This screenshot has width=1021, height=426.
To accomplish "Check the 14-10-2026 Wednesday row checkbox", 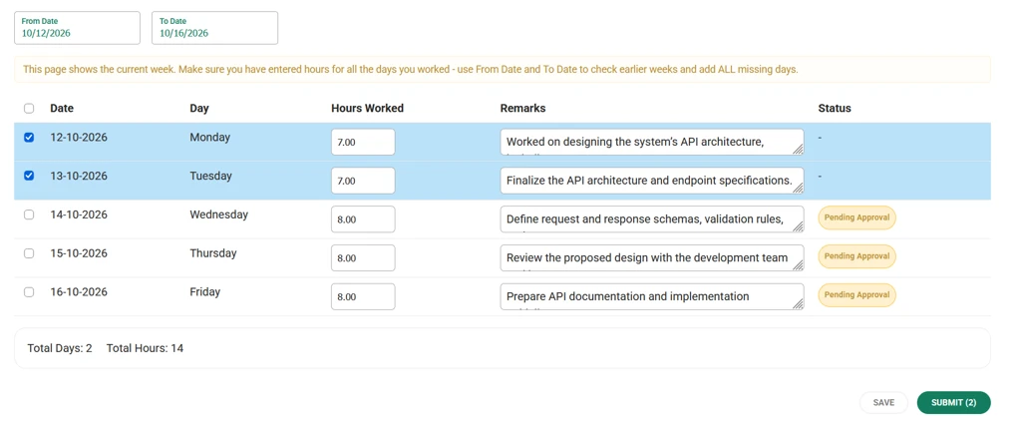I will pyautogui.click(x=29, y=214).
